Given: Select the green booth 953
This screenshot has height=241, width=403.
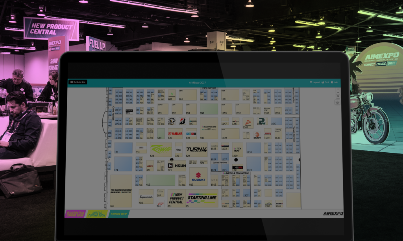Looking at the screenshot, I should [x=209, y=109].
